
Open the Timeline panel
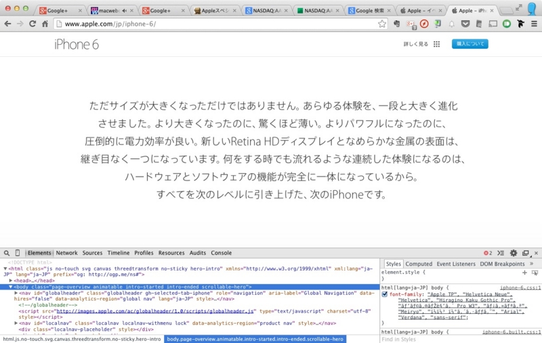(119, 253)
